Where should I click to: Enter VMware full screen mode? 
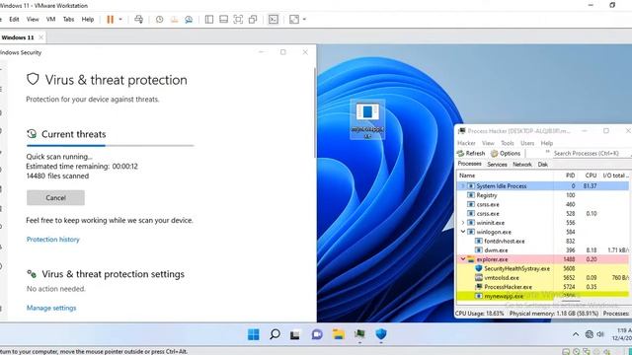pos(238,20)
